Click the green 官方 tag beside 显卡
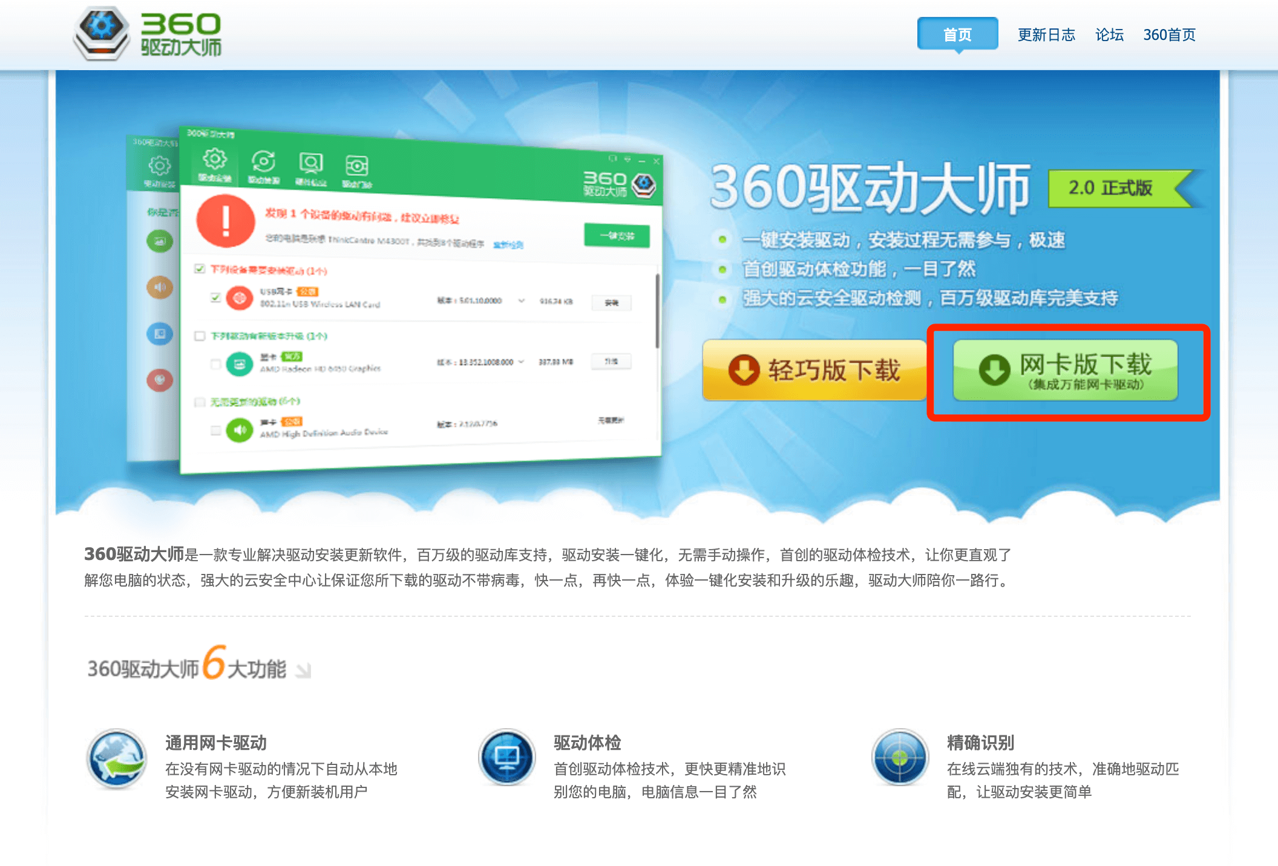 [x=291, y=357]
